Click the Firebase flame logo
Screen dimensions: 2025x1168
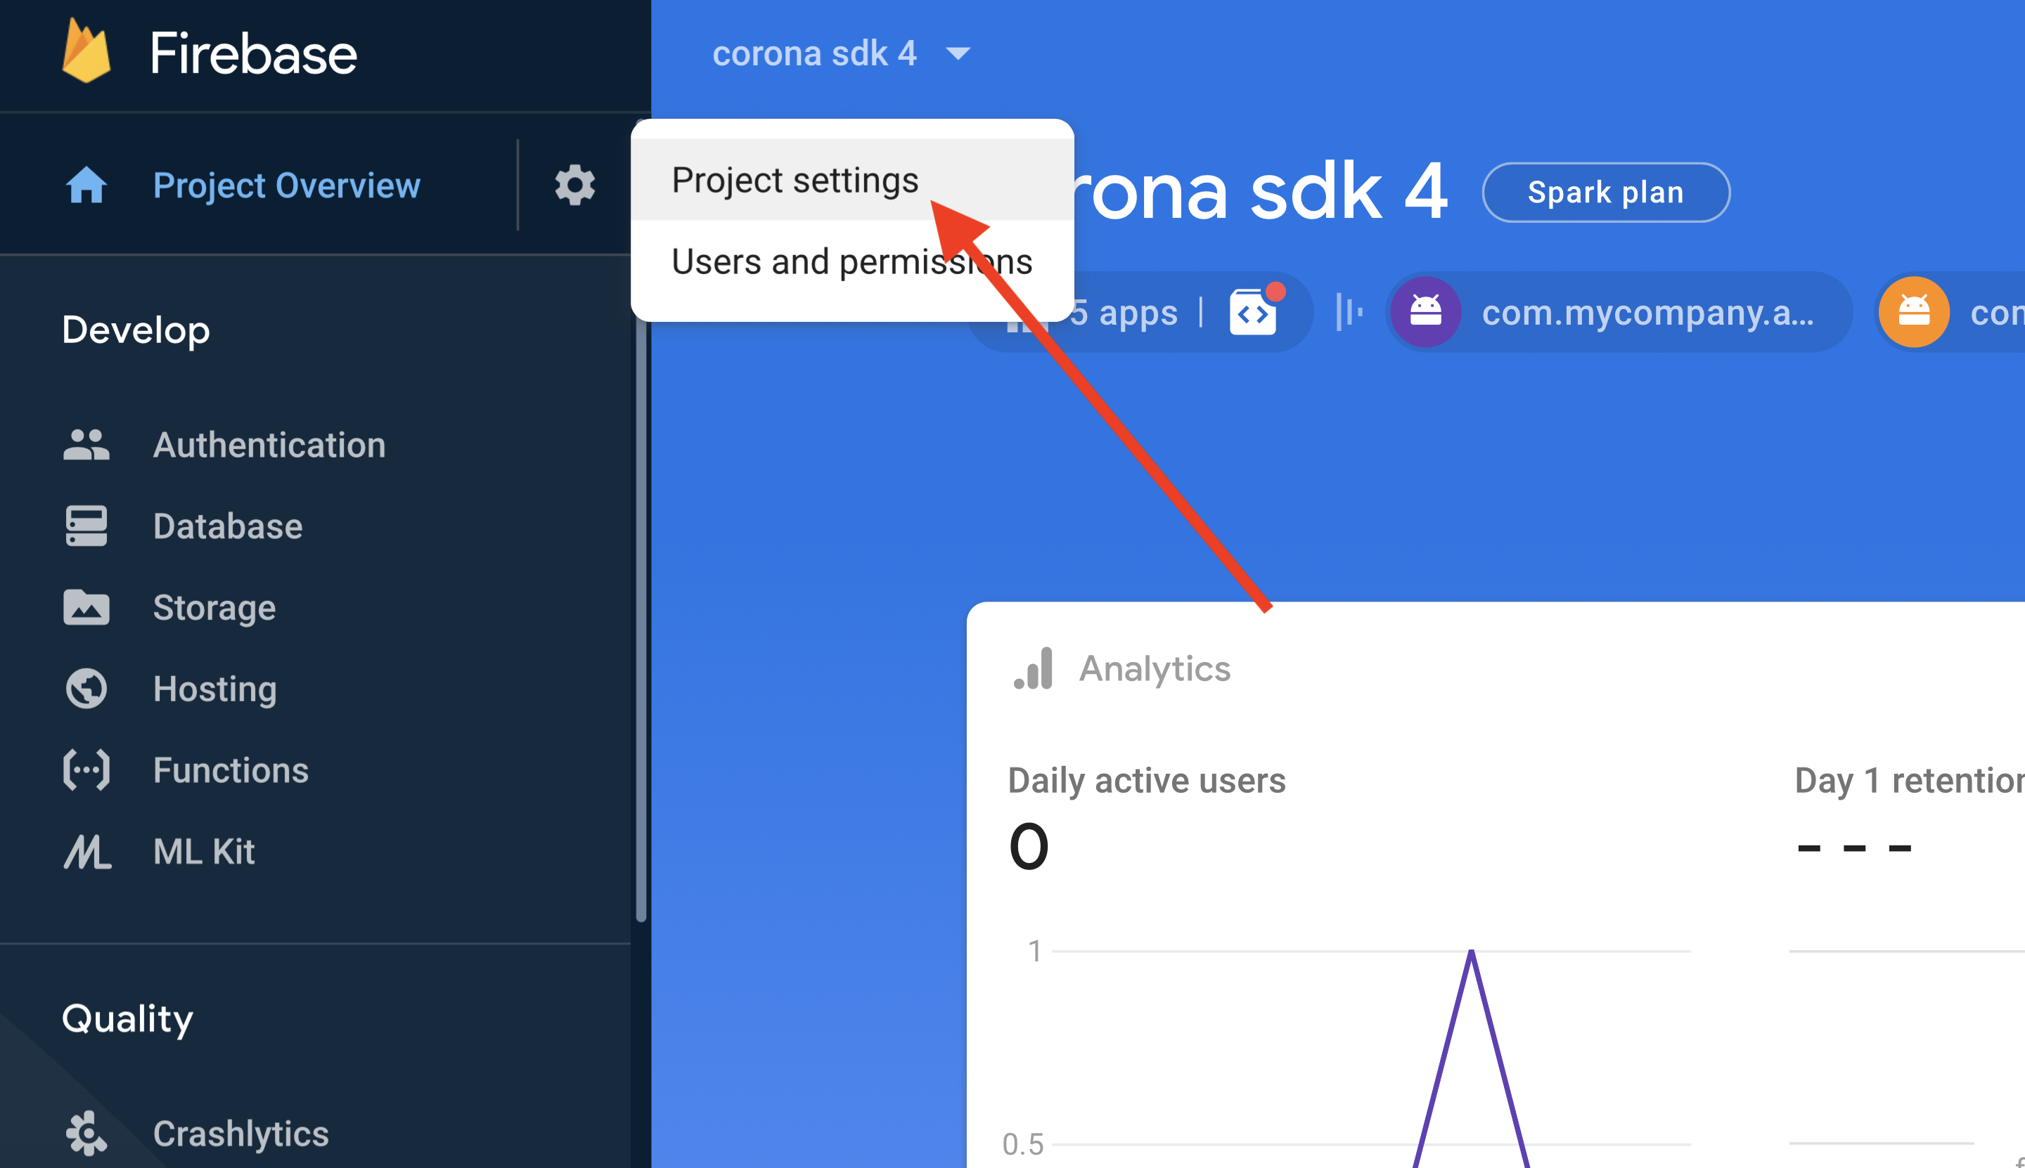click(86, 51)
